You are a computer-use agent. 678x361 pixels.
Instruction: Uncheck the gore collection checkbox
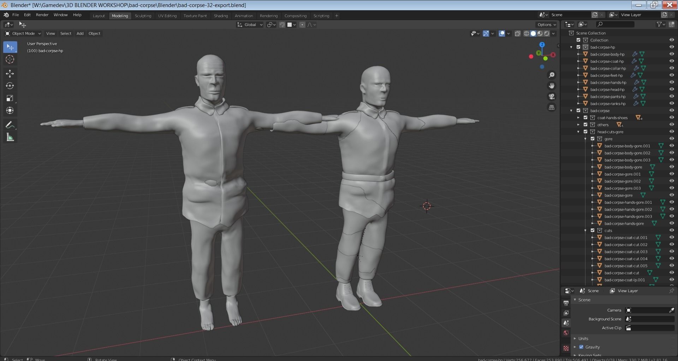(593, 139)
